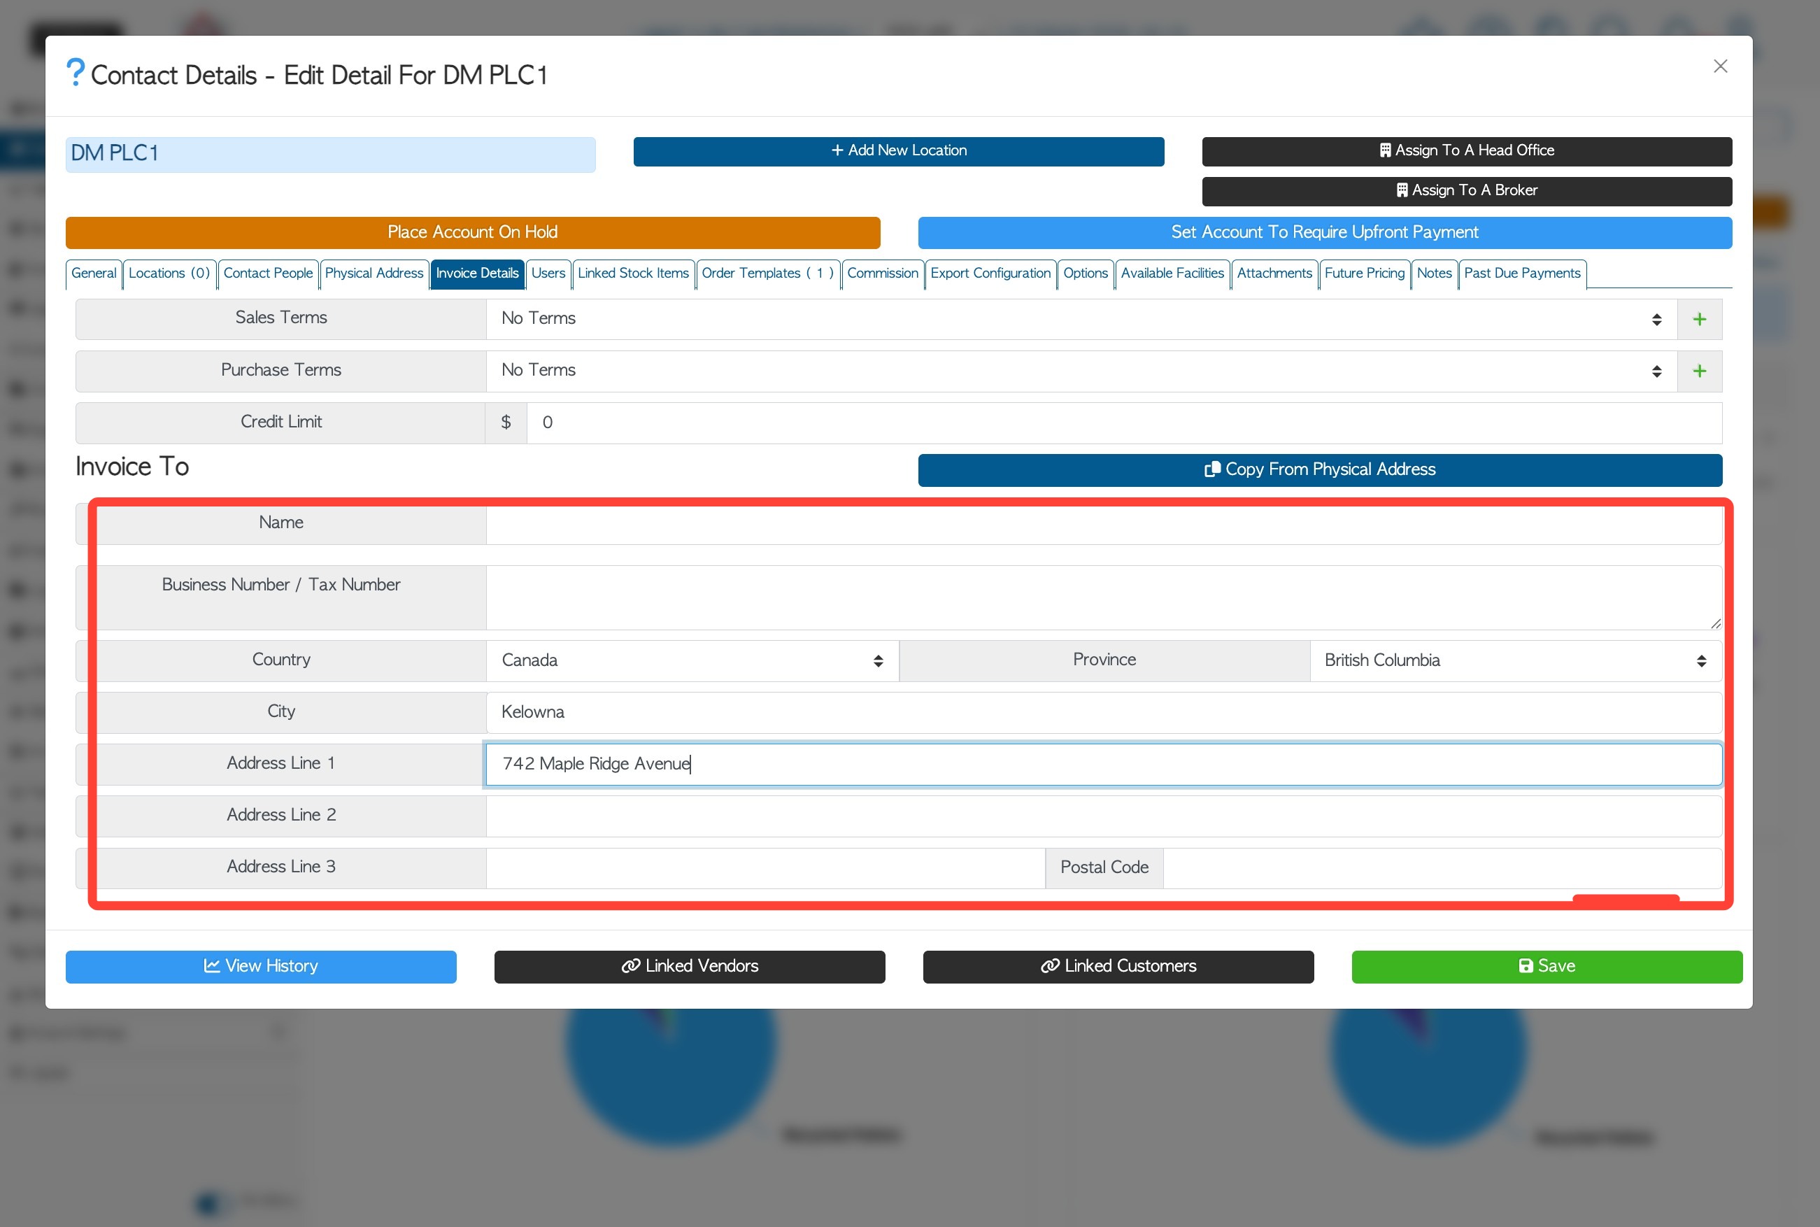The image size is (1820, 1227).
Task: Click green plus icon beside Purchase Terms
Action: (1699, 371)
